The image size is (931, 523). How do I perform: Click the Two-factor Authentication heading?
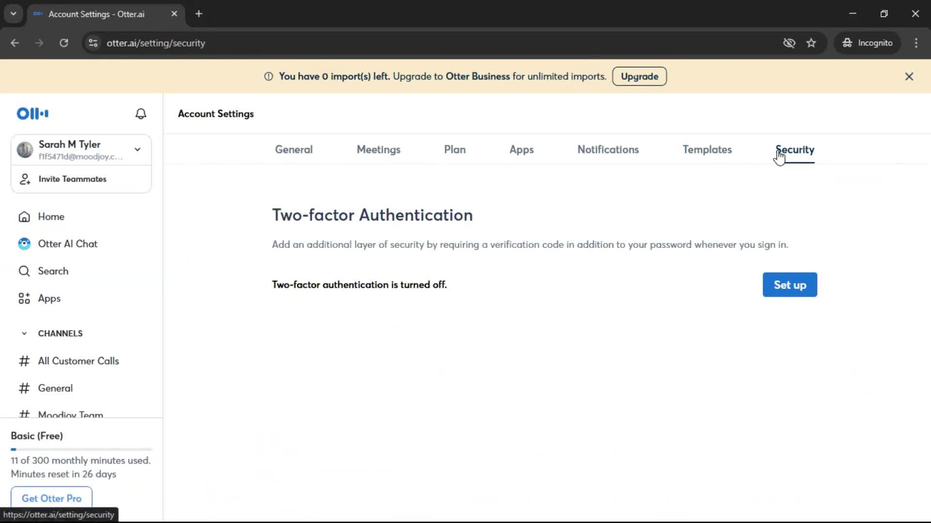[x=372, y=215]
